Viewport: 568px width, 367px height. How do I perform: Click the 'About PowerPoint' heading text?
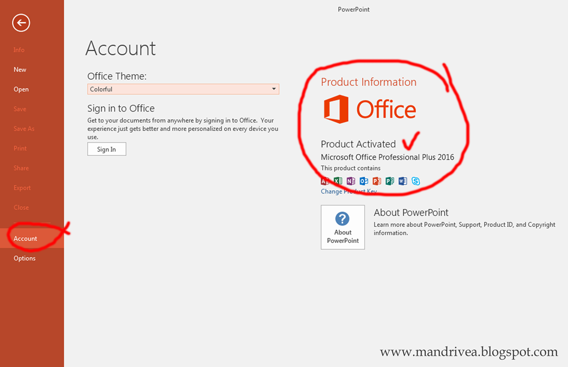[411, 212]
